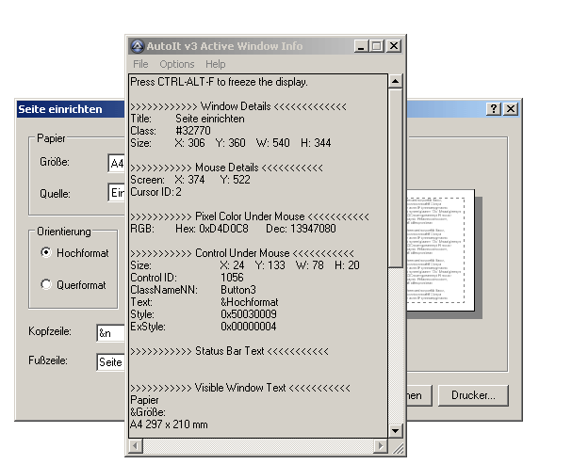Screen dimensions: 572x464
Task: Click the Drucker... button
Action: point(473,395)
